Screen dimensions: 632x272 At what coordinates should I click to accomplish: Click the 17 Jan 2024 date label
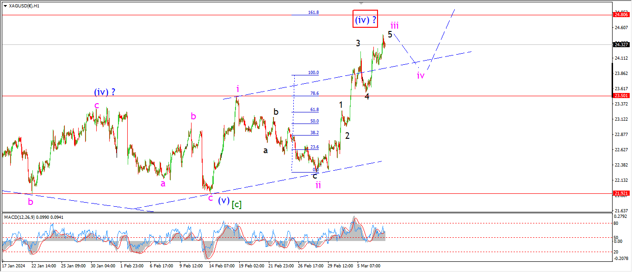tap(12, 266)
